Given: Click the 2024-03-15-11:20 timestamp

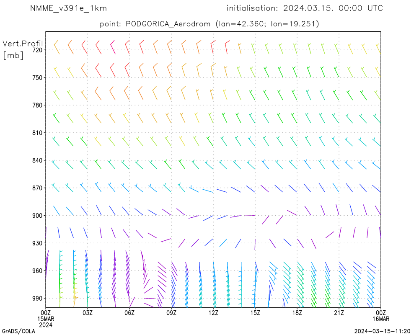Looking at the screenshot, I should [x=383, y=332].
